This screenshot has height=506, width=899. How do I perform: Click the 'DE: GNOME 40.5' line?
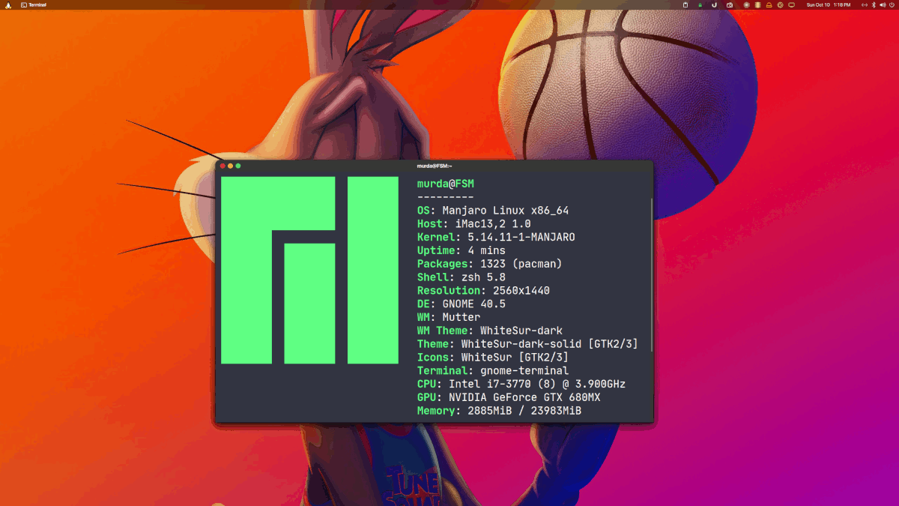pyautogui.click(x=461, y=304)
